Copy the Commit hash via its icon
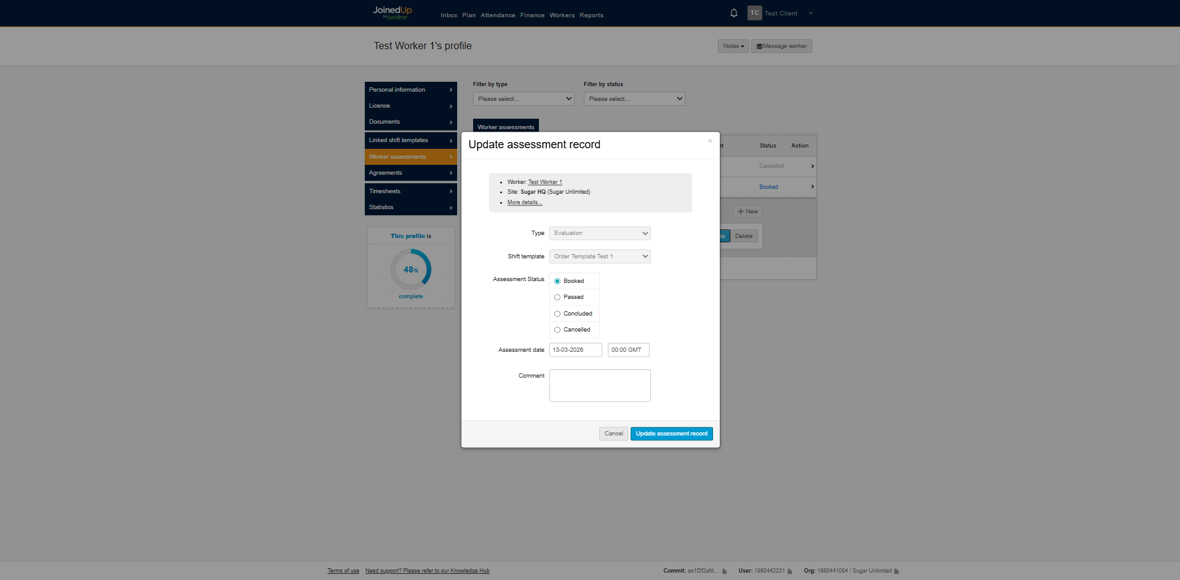 pos(725,571)
